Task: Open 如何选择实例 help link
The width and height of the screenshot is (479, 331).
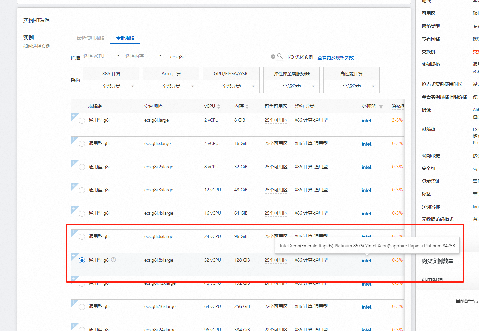Action: [37, 46]
